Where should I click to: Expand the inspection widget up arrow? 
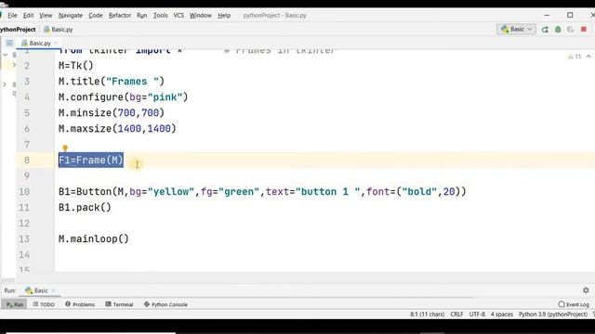coord(588,57)
